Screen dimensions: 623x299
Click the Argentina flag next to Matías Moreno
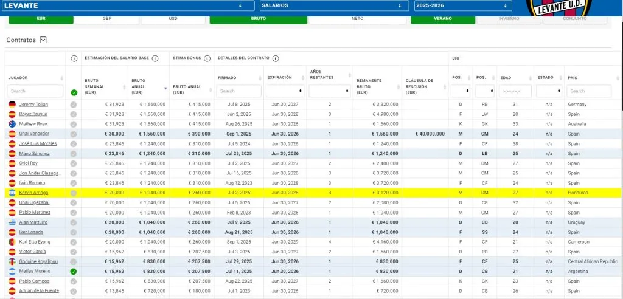12,271
